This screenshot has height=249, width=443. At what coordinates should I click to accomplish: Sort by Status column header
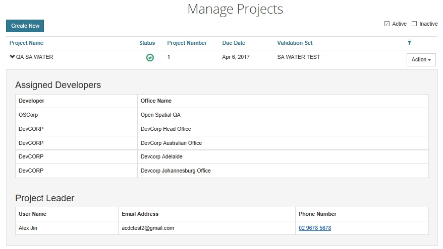pos(147,43)
